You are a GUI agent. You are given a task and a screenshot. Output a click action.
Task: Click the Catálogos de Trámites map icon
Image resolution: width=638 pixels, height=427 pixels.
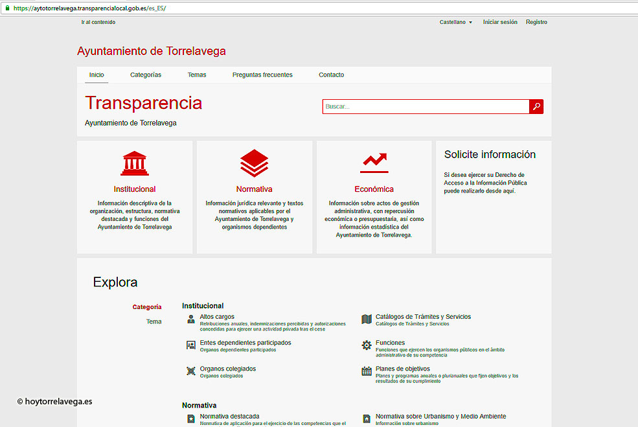(x=367, y=319)
